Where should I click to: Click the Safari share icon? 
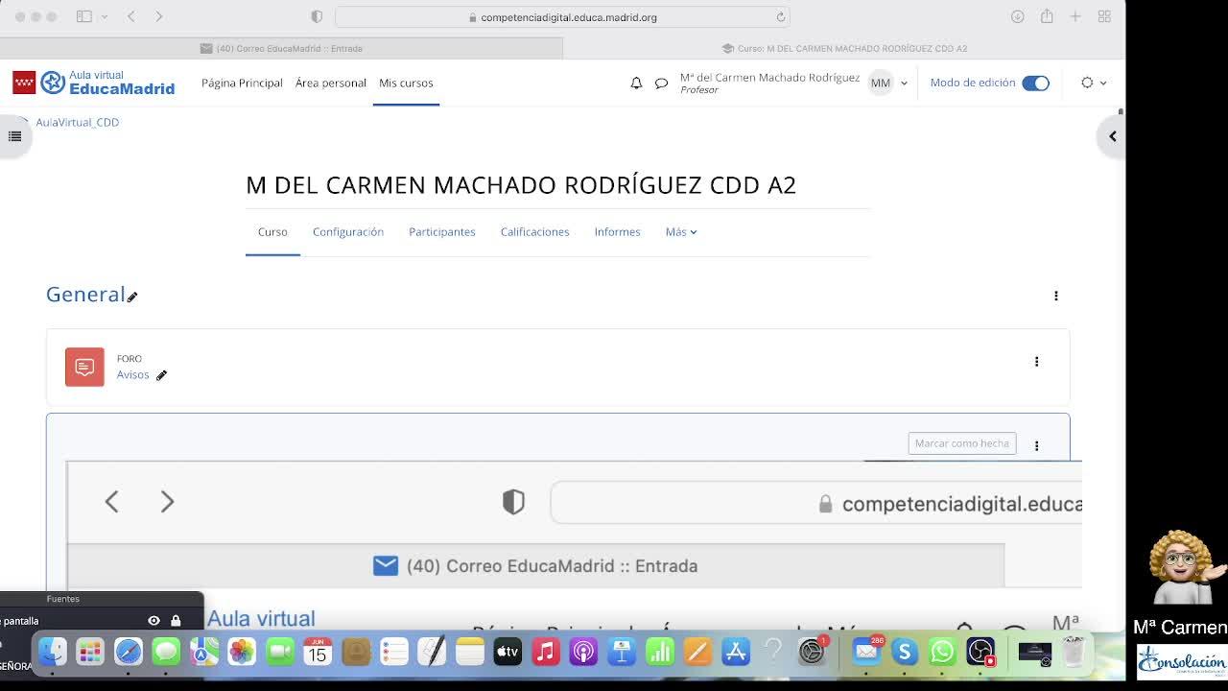point(1047,16)
